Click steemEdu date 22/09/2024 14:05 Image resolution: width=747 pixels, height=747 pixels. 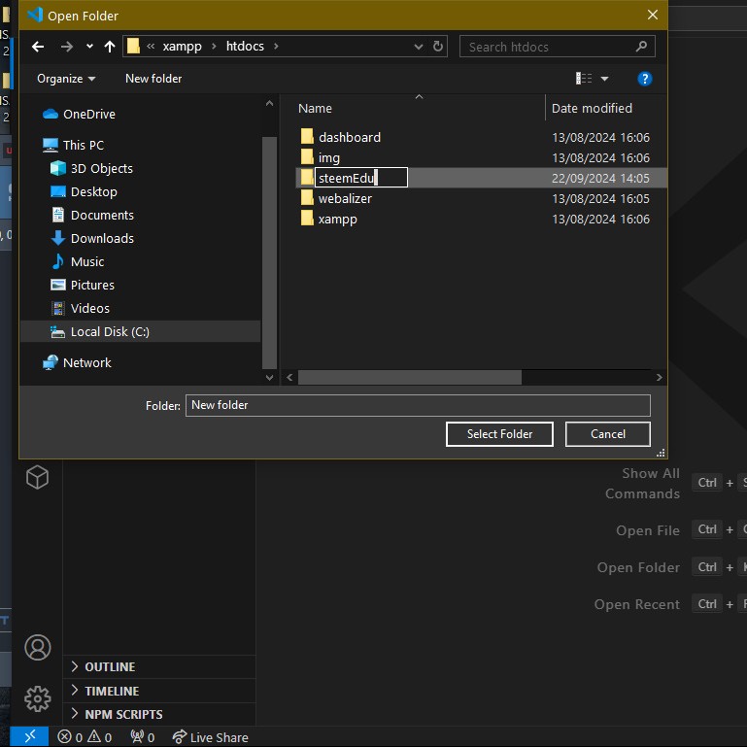click(600, 178)
